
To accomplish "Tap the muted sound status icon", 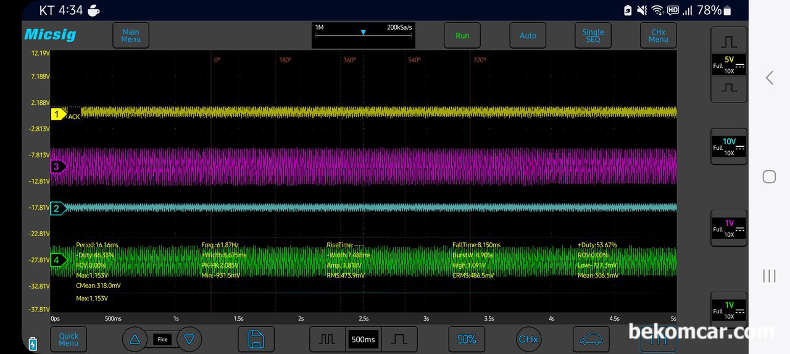I will 642,10.
